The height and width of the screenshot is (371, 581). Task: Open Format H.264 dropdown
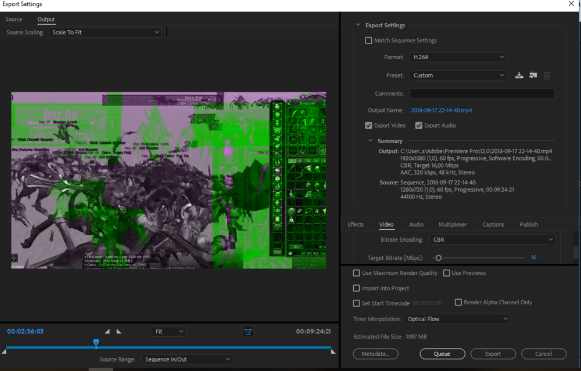point(458,57)
